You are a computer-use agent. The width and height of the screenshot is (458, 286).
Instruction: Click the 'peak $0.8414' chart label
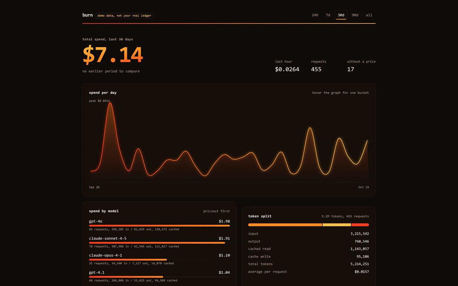click(x=99, y=101)
